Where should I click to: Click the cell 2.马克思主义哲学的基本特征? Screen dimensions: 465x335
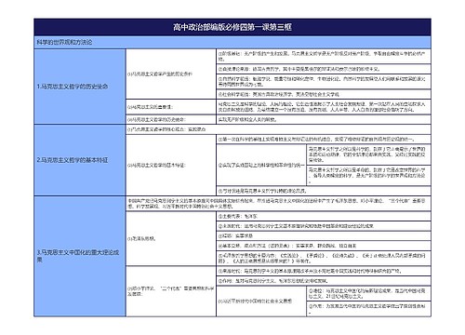point(80,160)
